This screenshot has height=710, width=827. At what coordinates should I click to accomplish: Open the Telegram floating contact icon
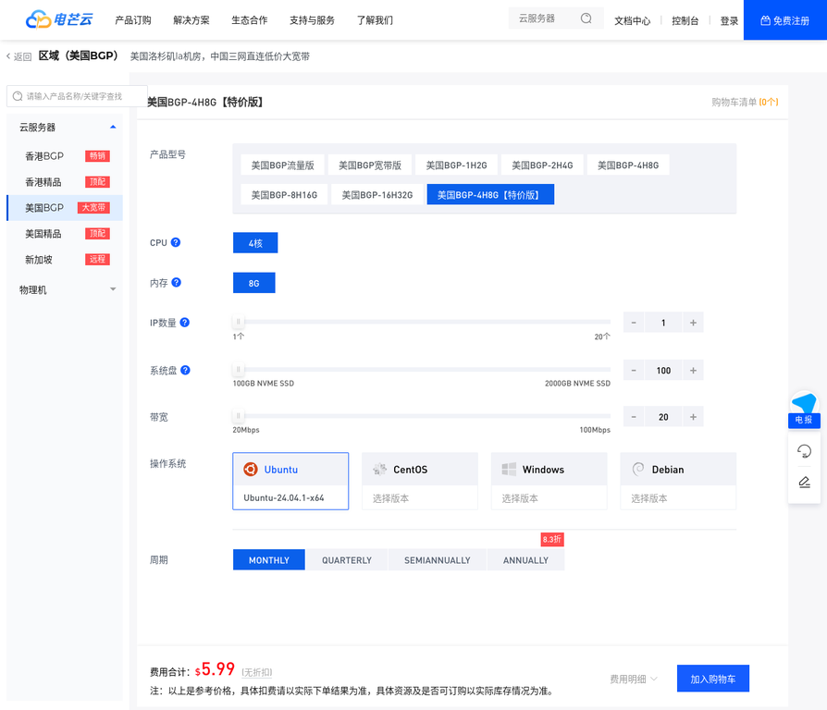point(804,404)
